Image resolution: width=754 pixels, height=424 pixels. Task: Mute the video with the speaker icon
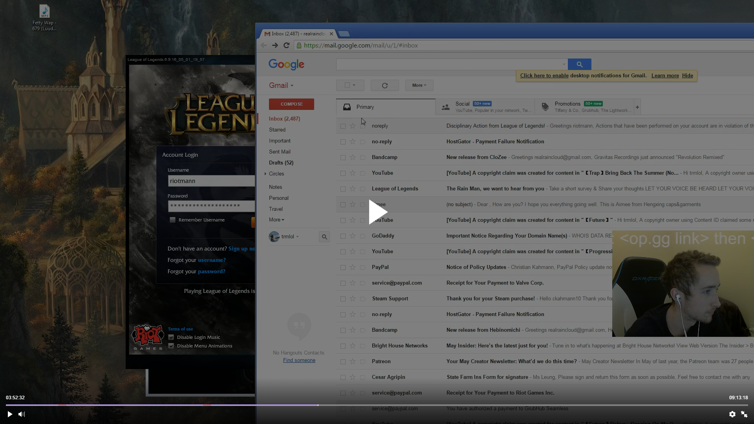pyautogui.click(x=22, y=414)
